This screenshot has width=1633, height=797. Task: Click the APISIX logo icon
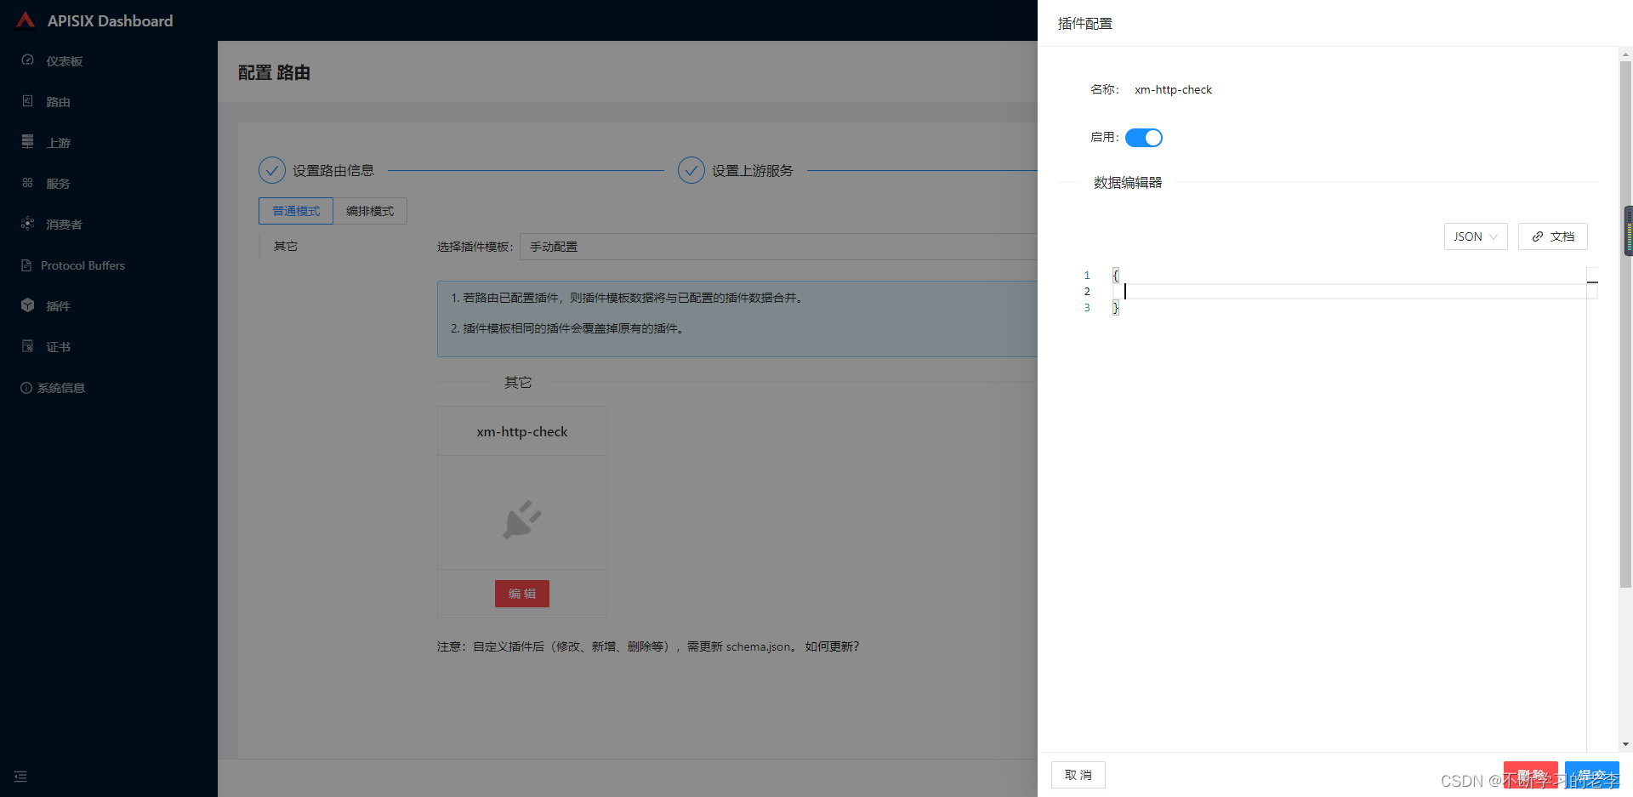point(26,20)
